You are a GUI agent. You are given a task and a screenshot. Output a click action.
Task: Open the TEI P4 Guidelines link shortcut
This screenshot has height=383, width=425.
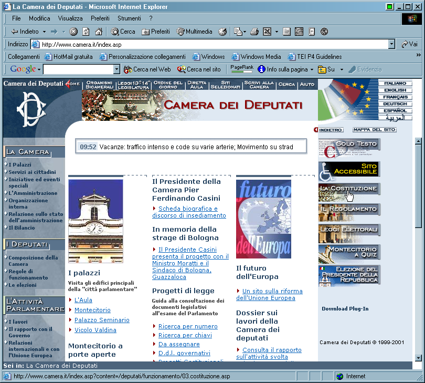[315, 57]
